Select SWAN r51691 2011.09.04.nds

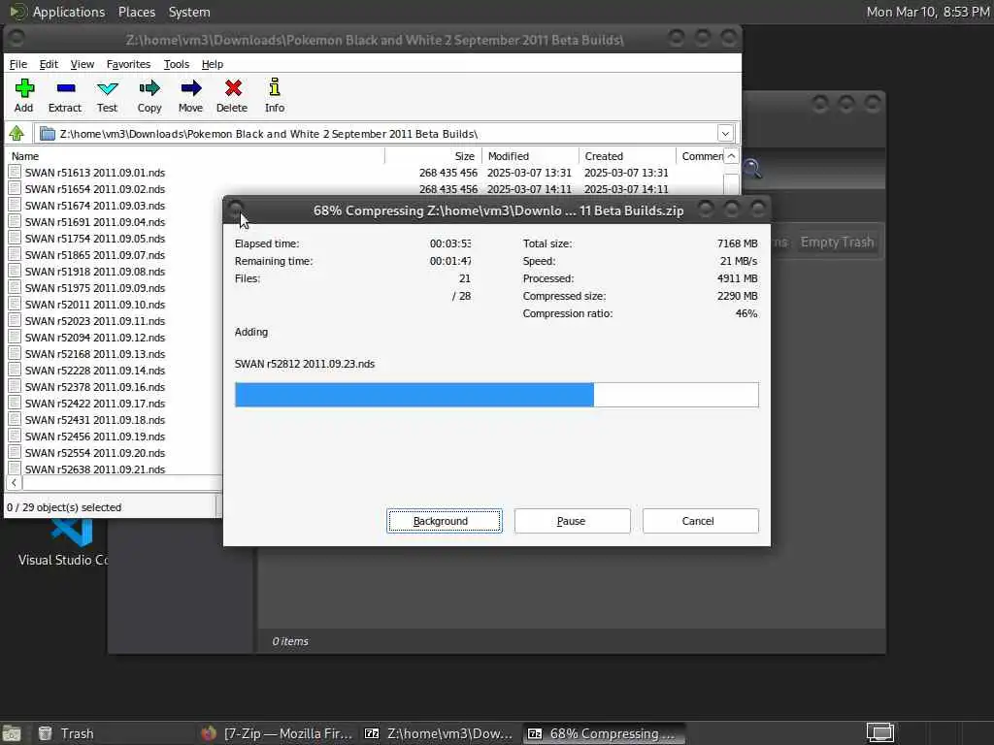click(x=95, y=222)
